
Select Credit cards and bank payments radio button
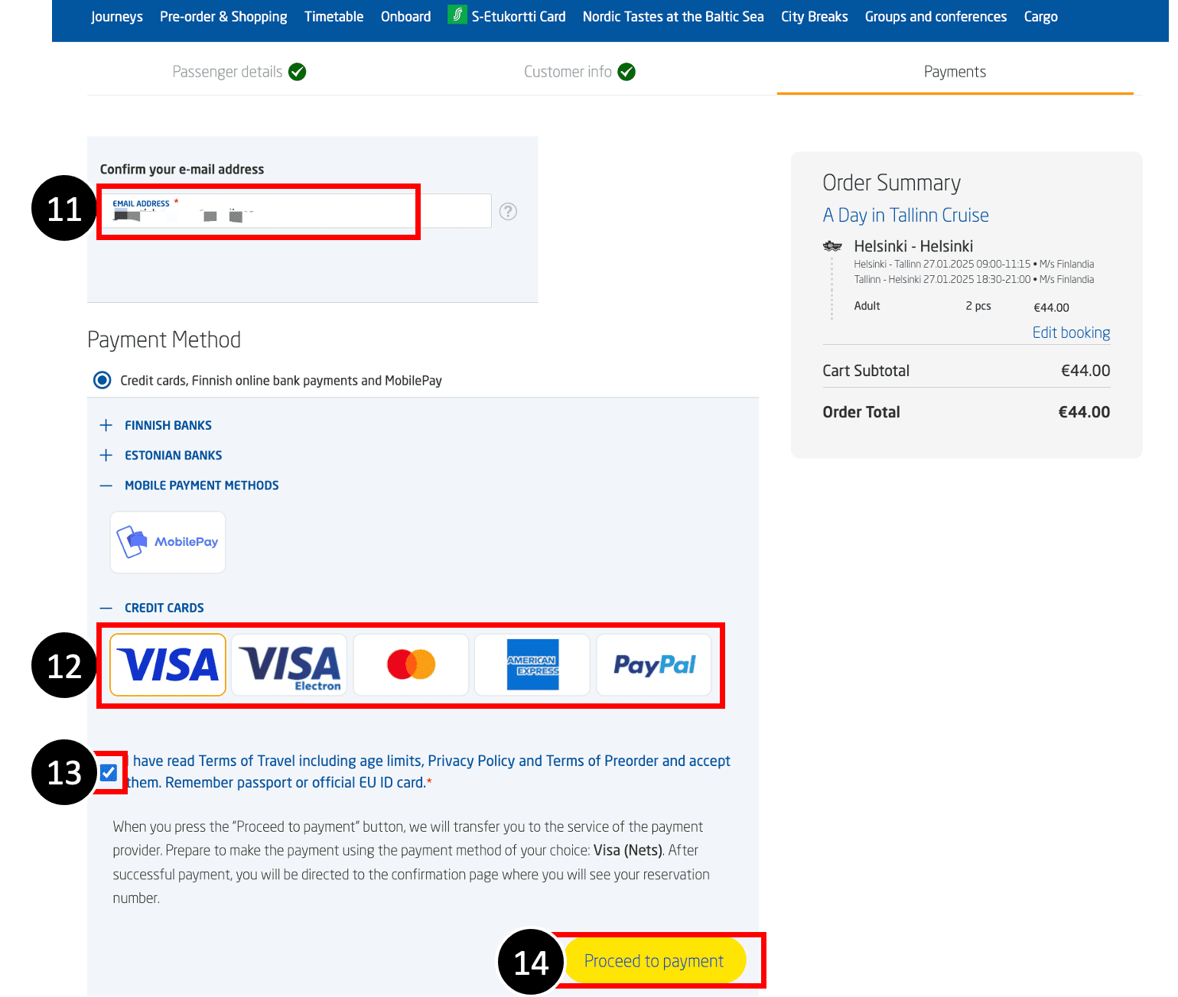(102, 380)
